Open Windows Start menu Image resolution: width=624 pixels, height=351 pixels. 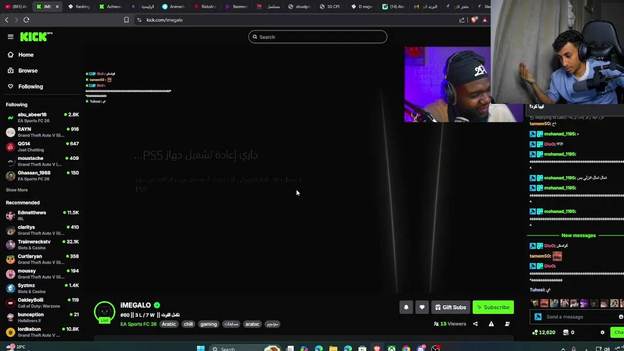tap(200, 349)
